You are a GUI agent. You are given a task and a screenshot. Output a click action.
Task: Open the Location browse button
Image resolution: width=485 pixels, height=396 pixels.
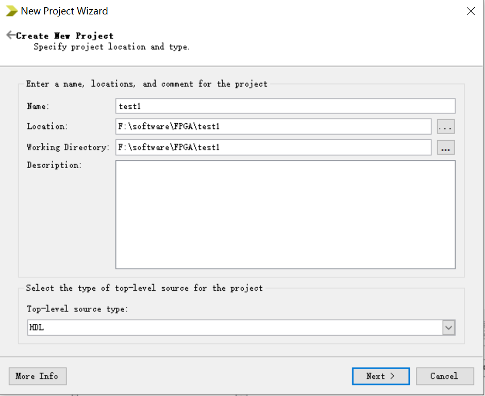tap(446, 126)
